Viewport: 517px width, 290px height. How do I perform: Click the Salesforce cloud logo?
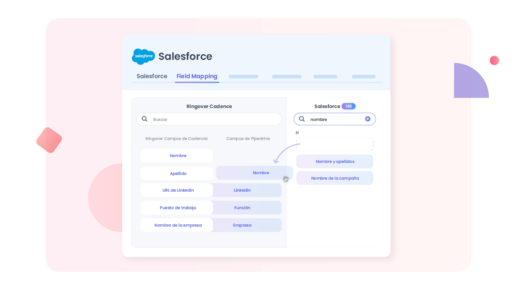click(x=143, y=56)
